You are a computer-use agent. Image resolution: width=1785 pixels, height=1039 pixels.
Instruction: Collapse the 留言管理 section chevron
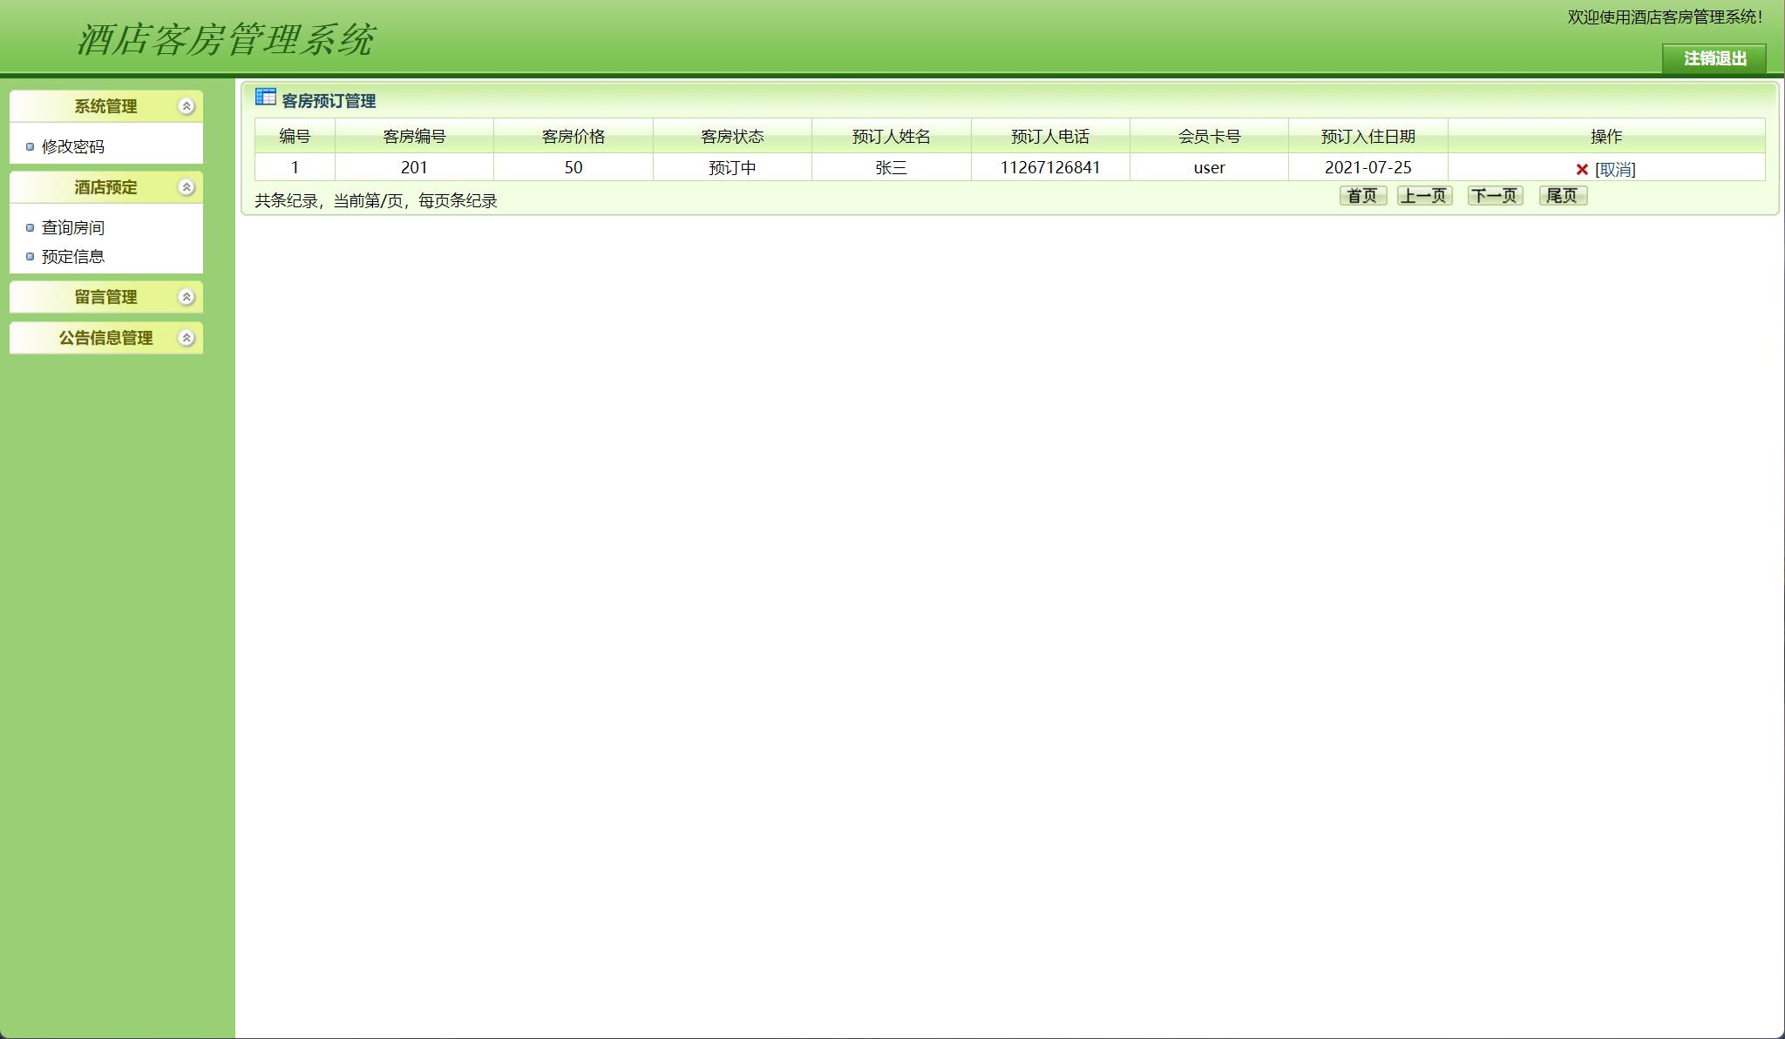[185, 296]
